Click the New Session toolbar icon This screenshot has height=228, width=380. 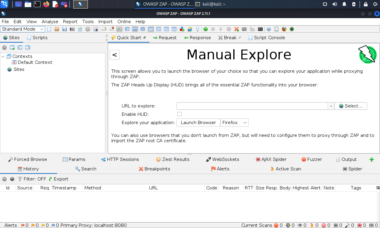(x=49, y=29)
